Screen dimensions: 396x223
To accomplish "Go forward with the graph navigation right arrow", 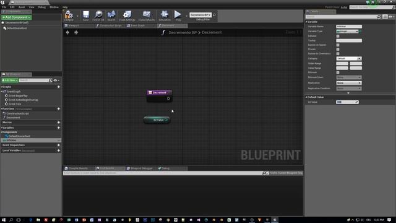I will [x=76, y=32].
